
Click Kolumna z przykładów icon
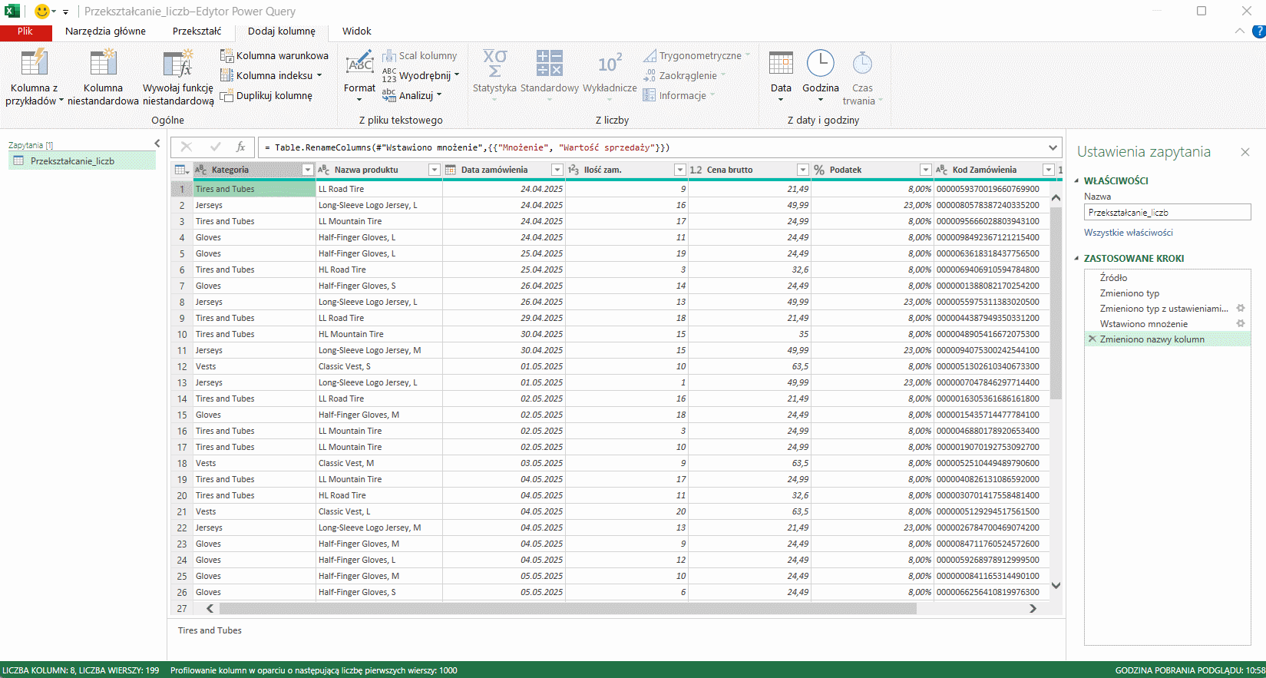(35, 63)
